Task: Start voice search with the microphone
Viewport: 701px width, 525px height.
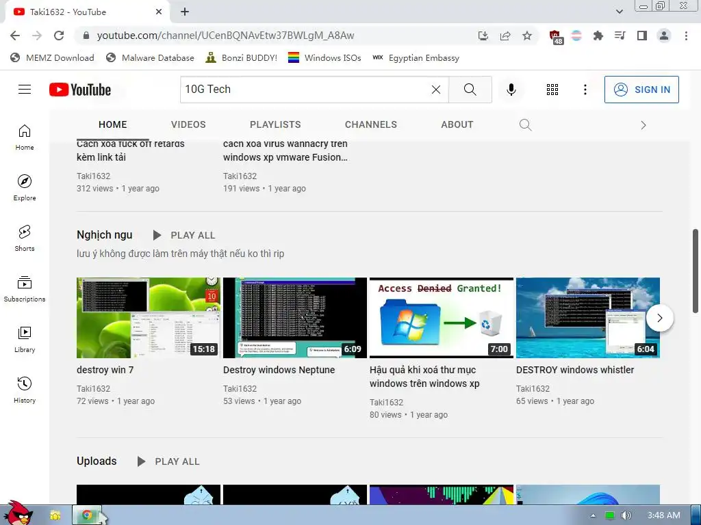Action: (511, 90)
